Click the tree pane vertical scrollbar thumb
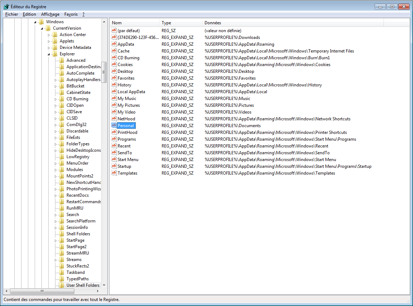 click(104, 72)
